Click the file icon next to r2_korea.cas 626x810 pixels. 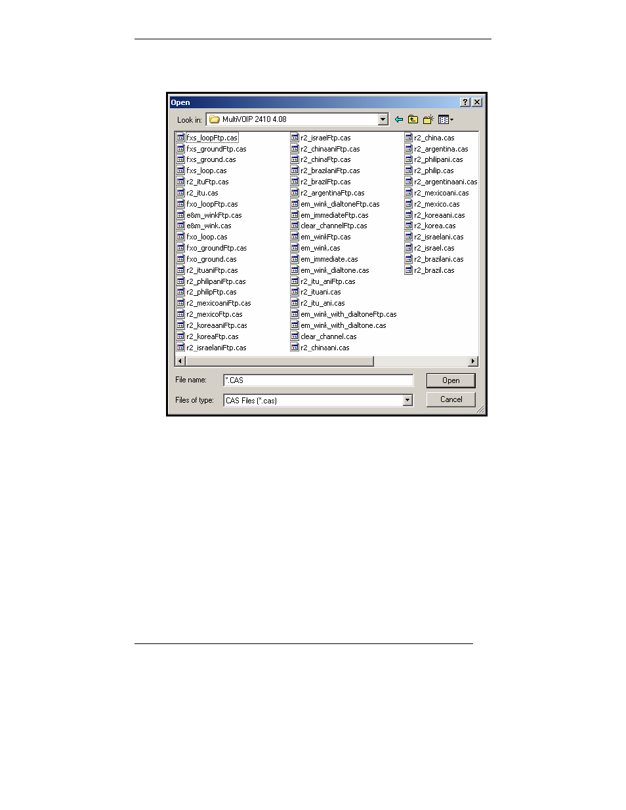(x=408, y=226)
